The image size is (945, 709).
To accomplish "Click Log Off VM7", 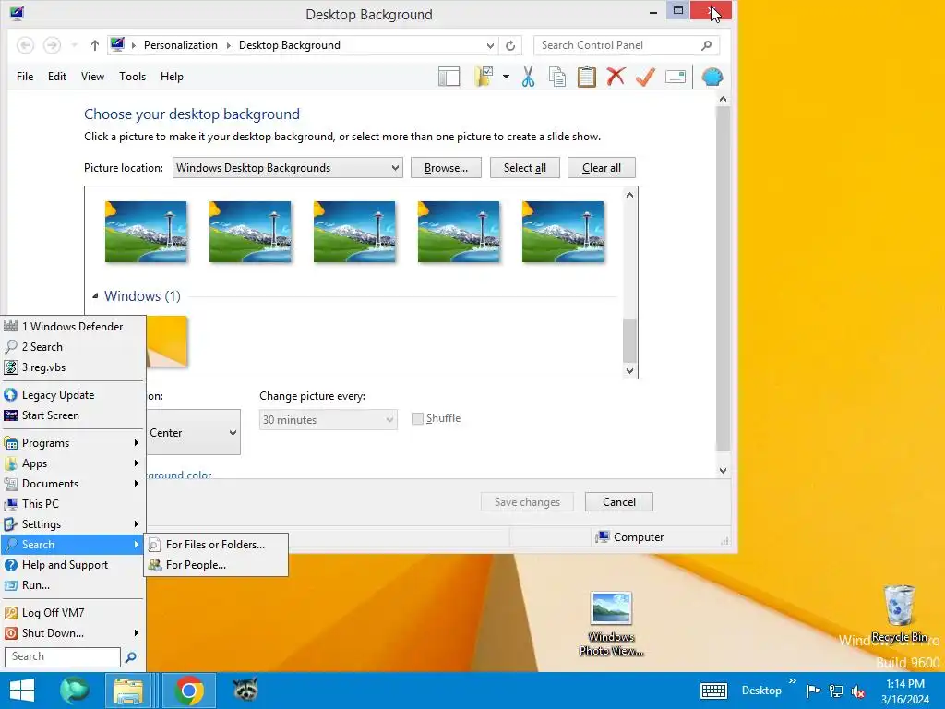I will 72,613.
